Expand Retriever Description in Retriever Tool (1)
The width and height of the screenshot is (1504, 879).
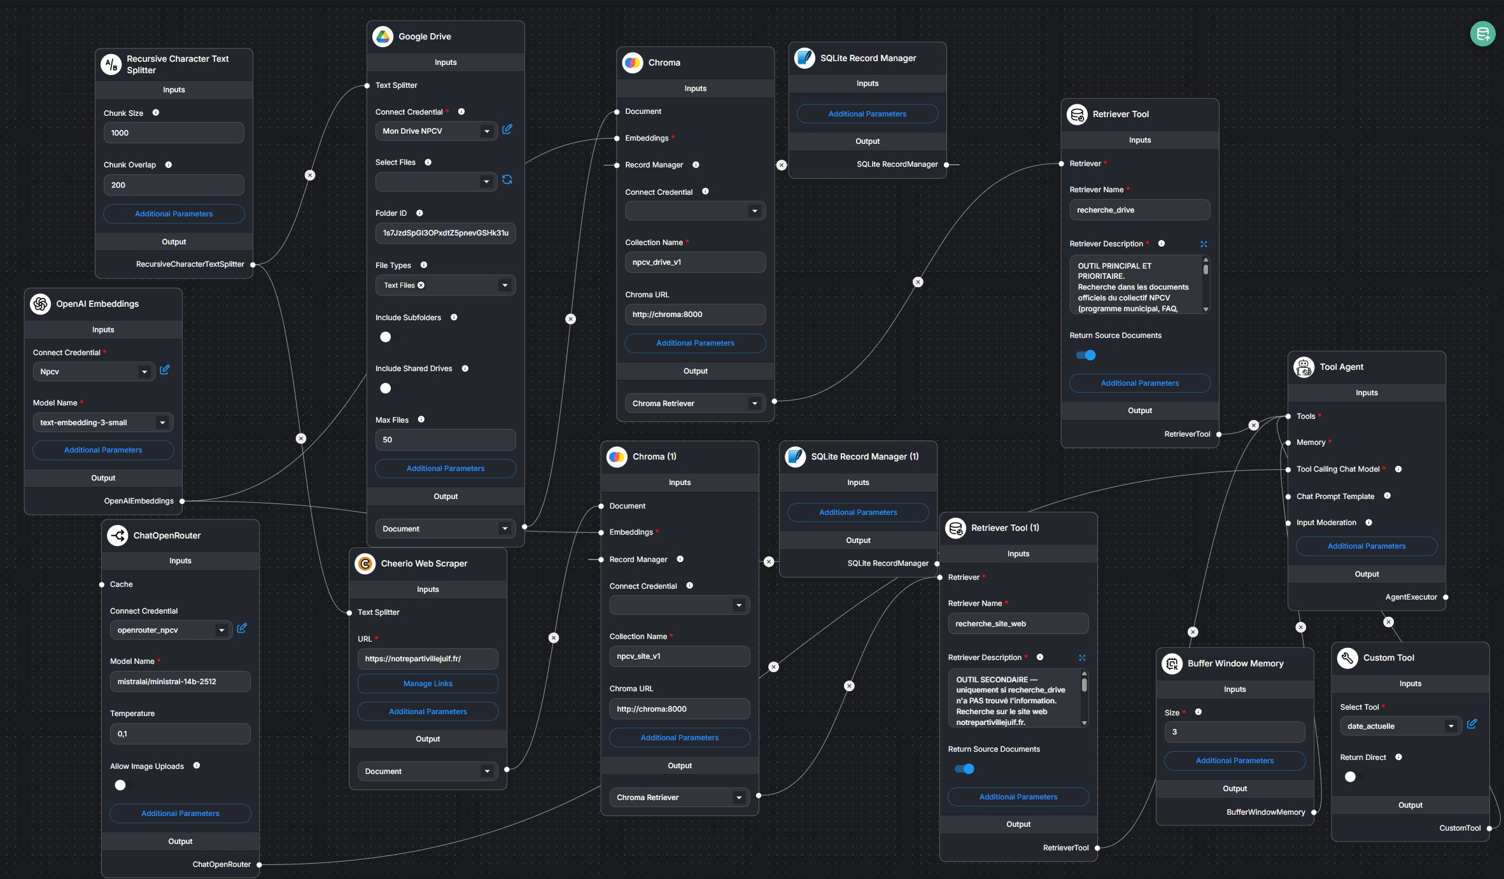[x=1082, y=657]
